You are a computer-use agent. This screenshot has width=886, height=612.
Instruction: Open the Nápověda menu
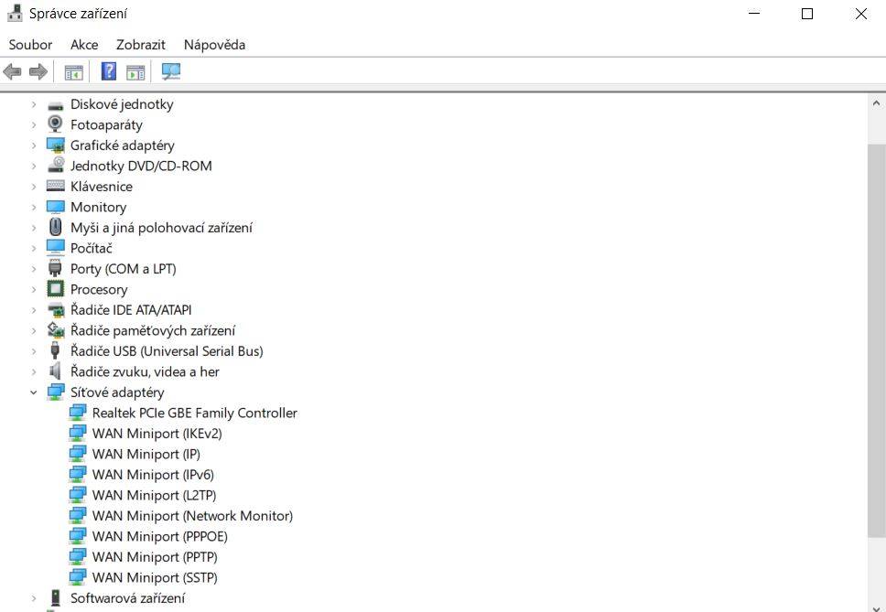click(215, 45)
